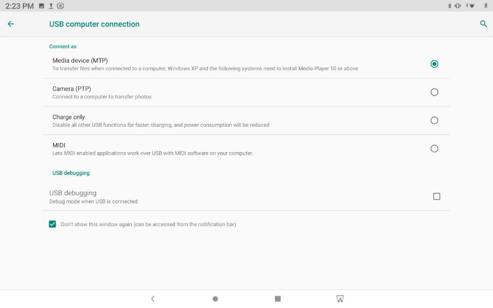Tap the USB debugging row label
The image size is (493, 308).
click(73, 193)
